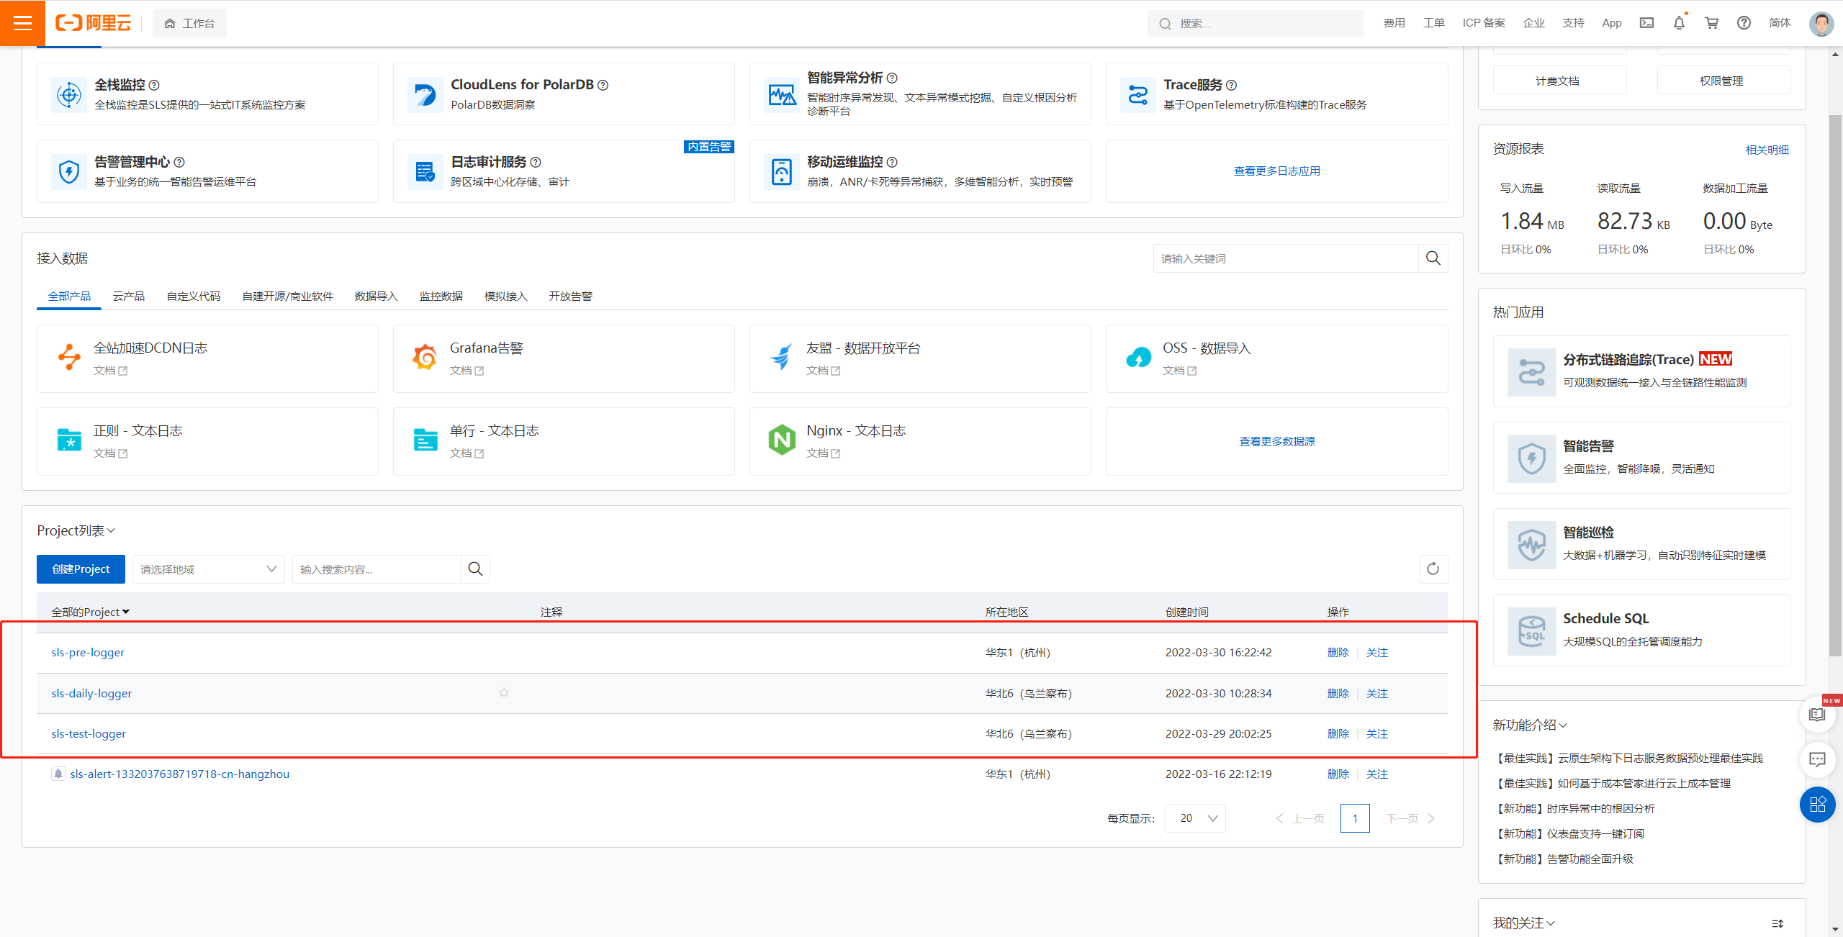Click the Grafana告警 icon
This screenshot has height=937, width=1843.
[x=425, y=358]
